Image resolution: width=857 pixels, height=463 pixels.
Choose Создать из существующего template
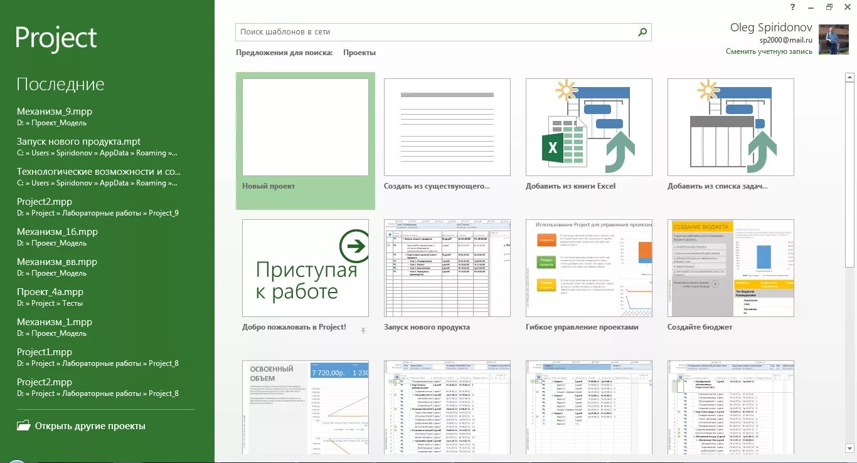coord(447,134)
